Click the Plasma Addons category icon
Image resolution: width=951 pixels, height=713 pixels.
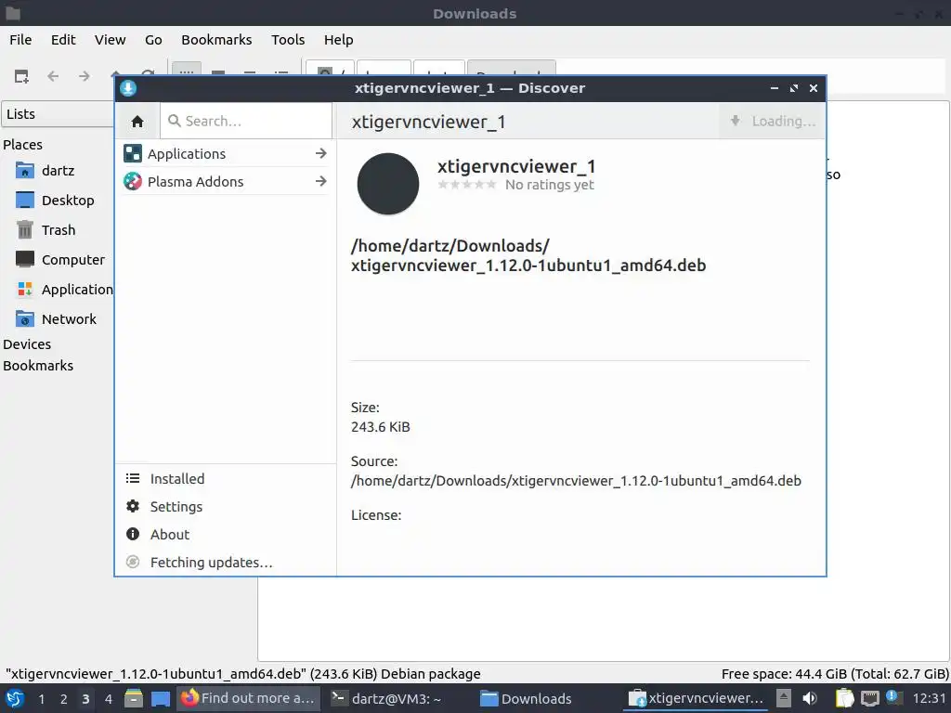pos(133,181)
